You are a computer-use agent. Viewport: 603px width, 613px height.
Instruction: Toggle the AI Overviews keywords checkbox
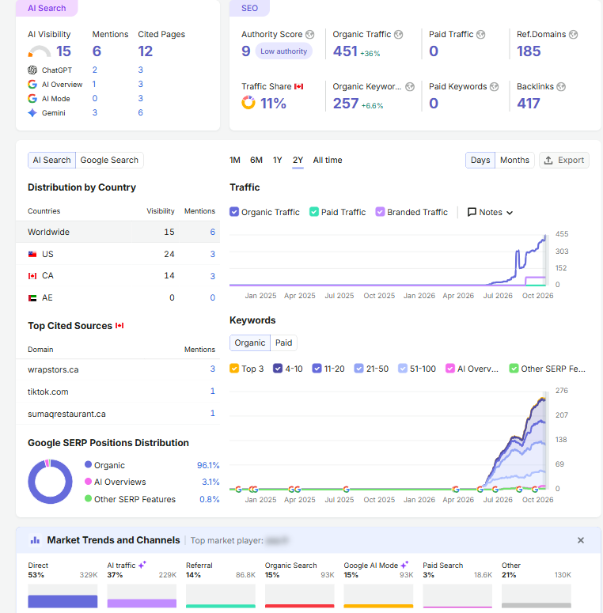pos(450,369)
